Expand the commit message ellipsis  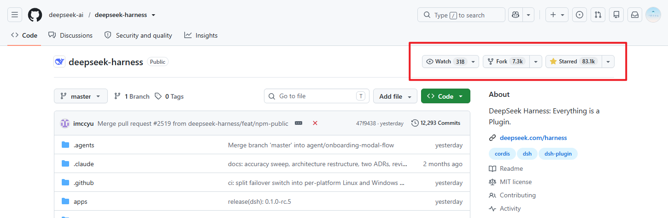[x=299, y=123]
